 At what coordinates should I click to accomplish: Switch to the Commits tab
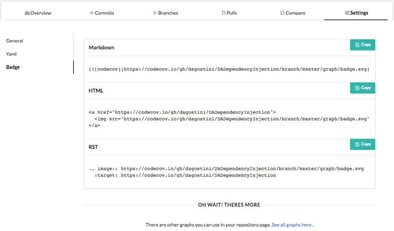coord(102,13)
